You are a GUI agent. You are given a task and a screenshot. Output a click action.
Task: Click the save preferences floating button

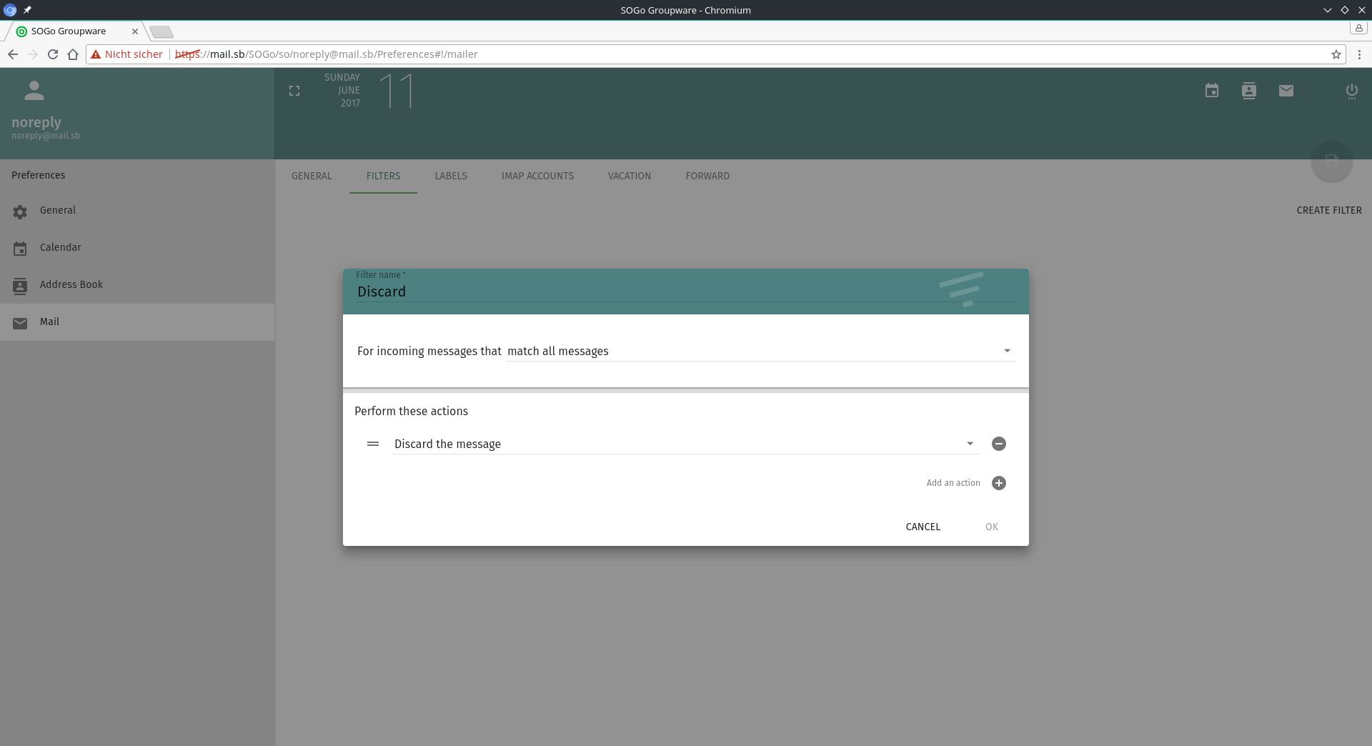(x=1331, y=161)
